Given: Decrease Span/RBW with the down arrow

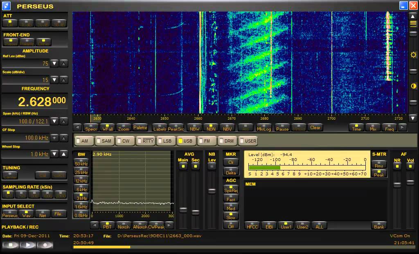Looking at the screenshot, I should (x=54, y=121).
